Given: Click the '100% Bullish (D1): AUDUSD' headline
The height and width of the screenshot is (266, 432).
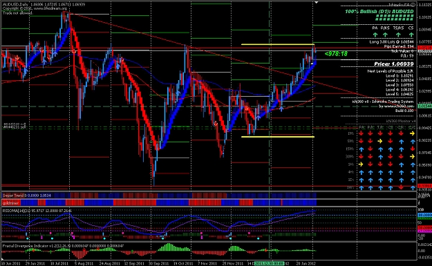Looking at the screenshot, I should pyautogui.click(x=379, y=12).
